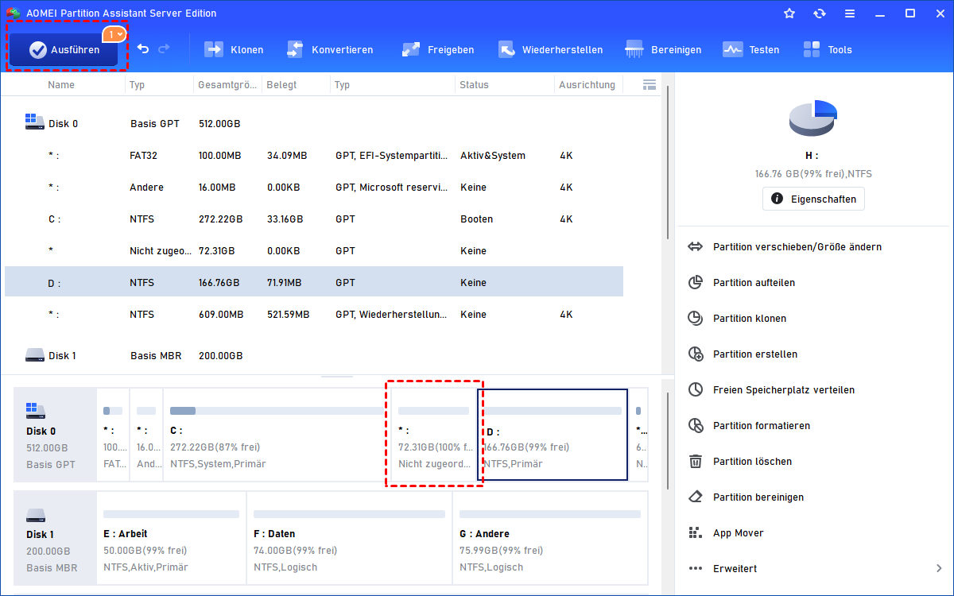Click the allocate free space clock icon
954x596 pixels.
pos(696,390)
